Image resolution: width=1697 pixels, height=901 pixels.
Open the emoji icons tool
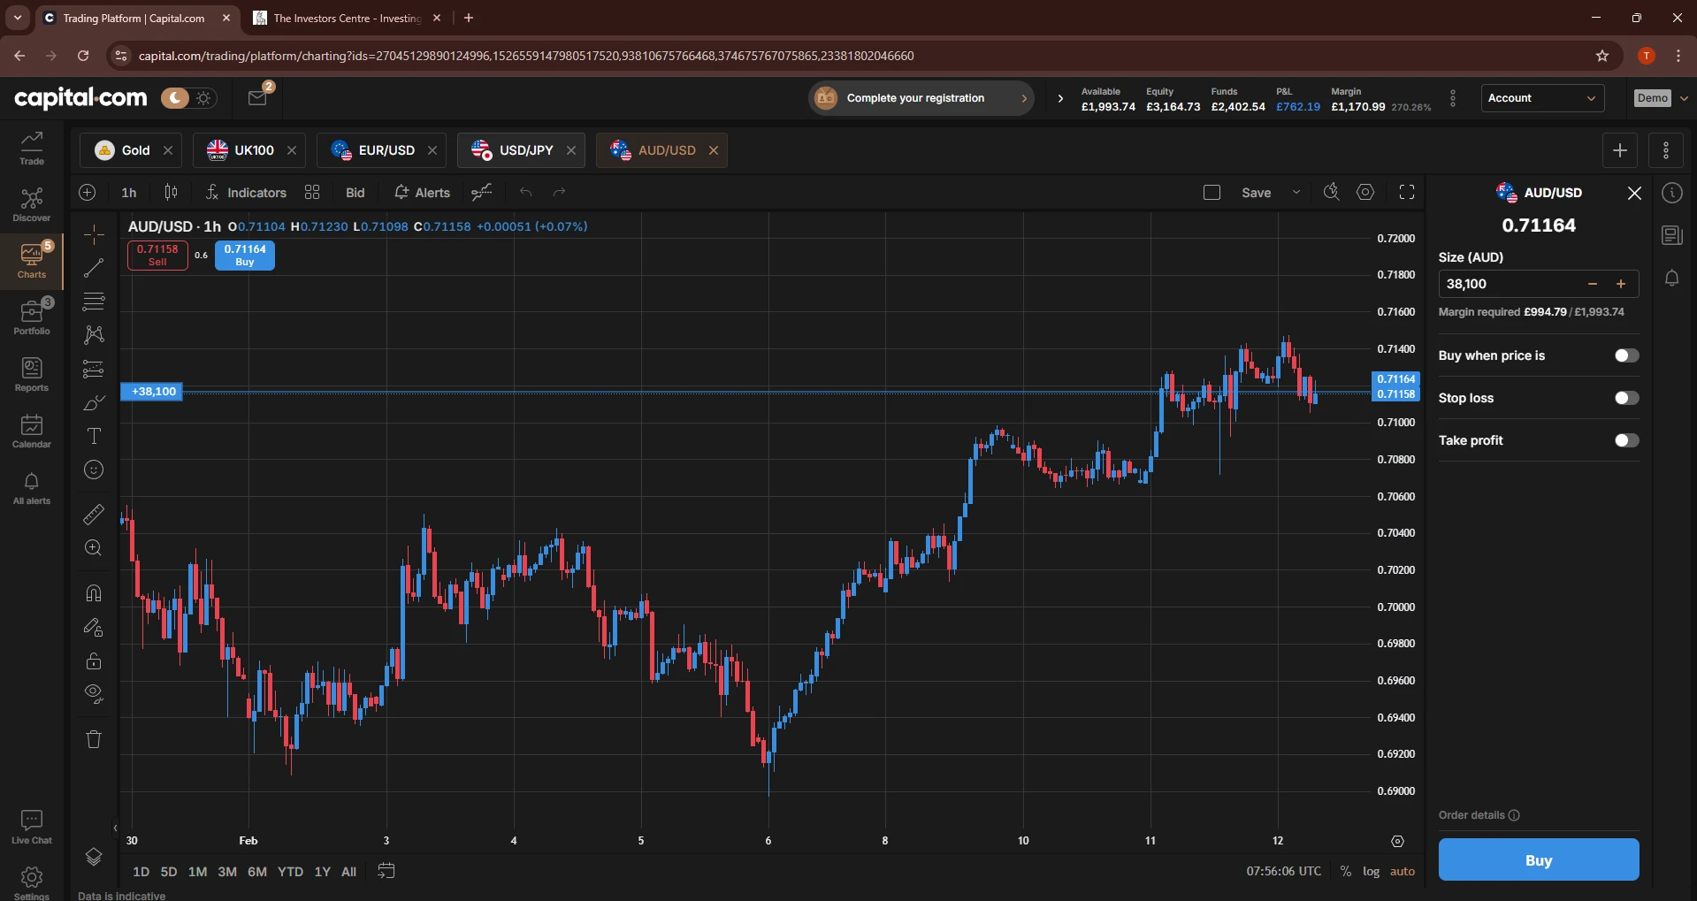coord(94,470)
